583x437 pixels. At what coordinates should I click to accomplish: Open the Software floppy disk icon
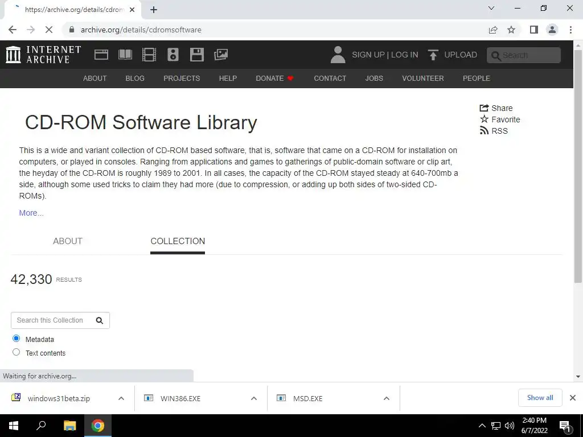(x=196, y=55)
